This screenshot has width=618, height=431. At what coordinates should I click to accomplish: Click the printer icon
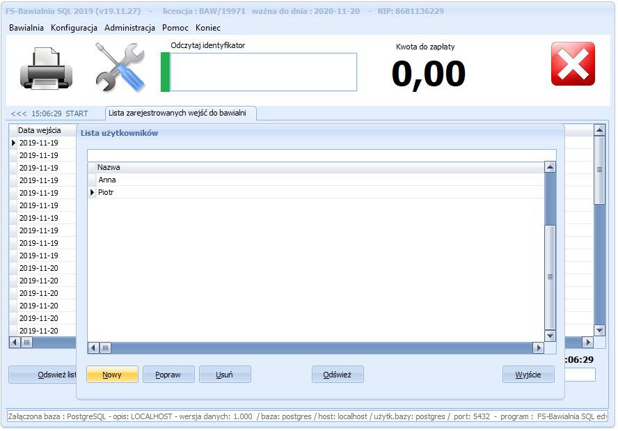[46, 68]
